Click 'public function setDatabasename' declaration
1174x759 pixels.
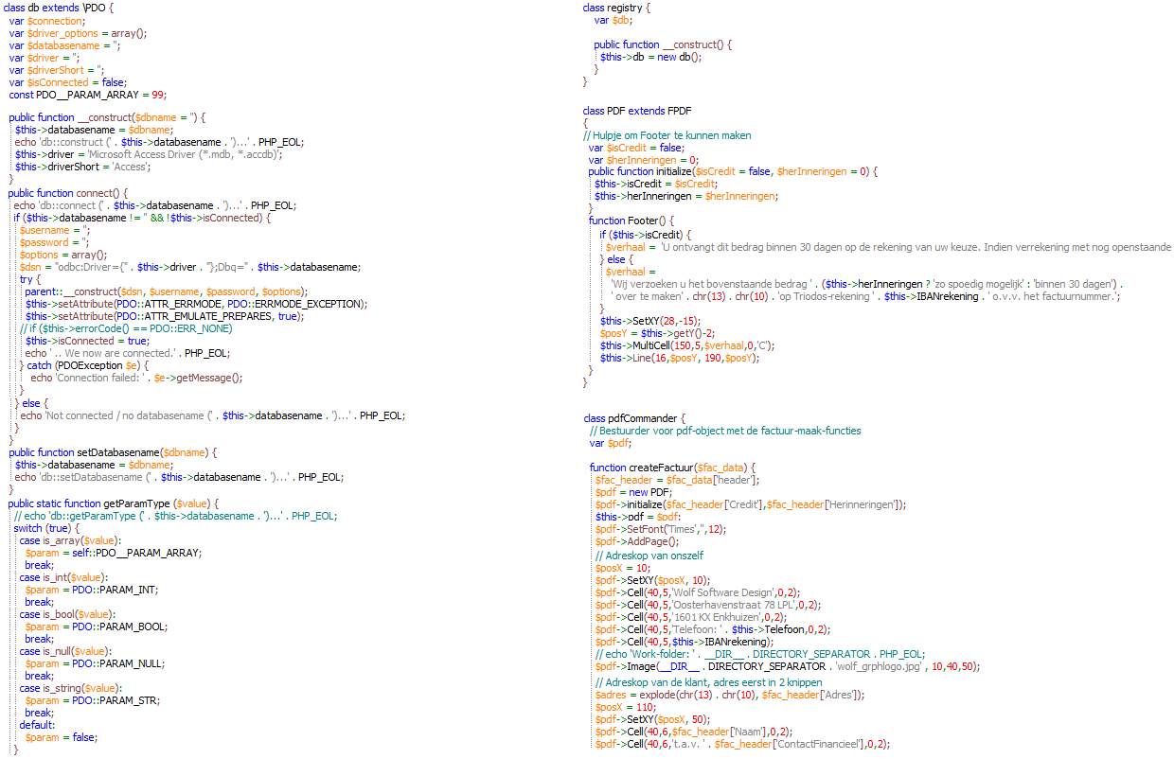(x=113, y=452)
